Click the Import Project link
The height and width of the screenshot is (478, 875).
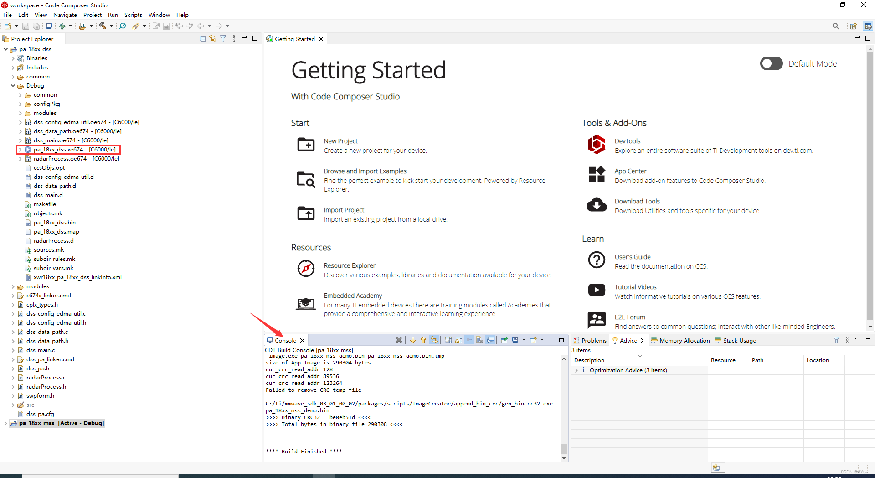pyautogui.click(x=344, y=210)
